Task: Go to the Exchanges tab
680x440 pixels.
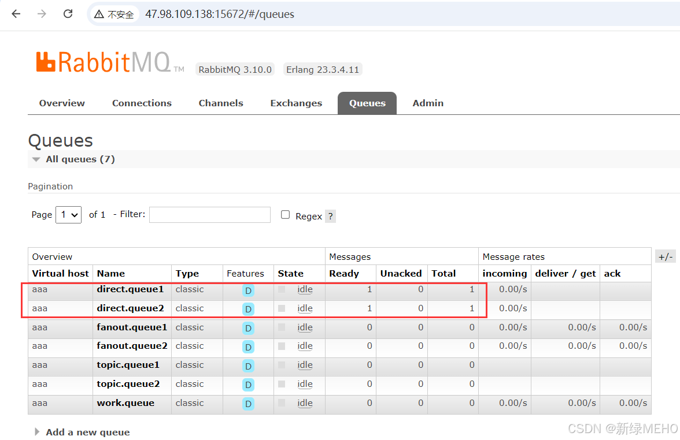Action: coord(296,103)
